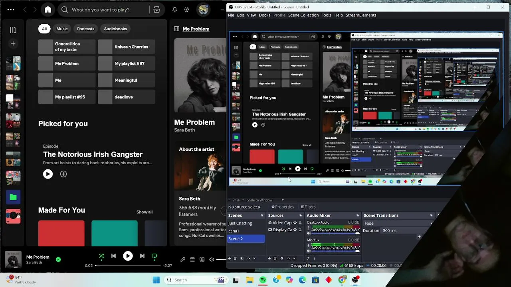Screen dimensions: 511x287
Task: Open Spotify Home via the house icon
Action: 48,10
